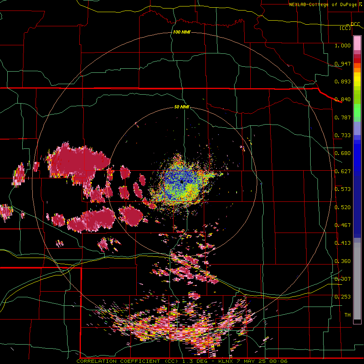Viewport: 364px width, 364px height.
Task: Select the 0.573 scale label
Action: pyautogui.click(x=343, y=189)
